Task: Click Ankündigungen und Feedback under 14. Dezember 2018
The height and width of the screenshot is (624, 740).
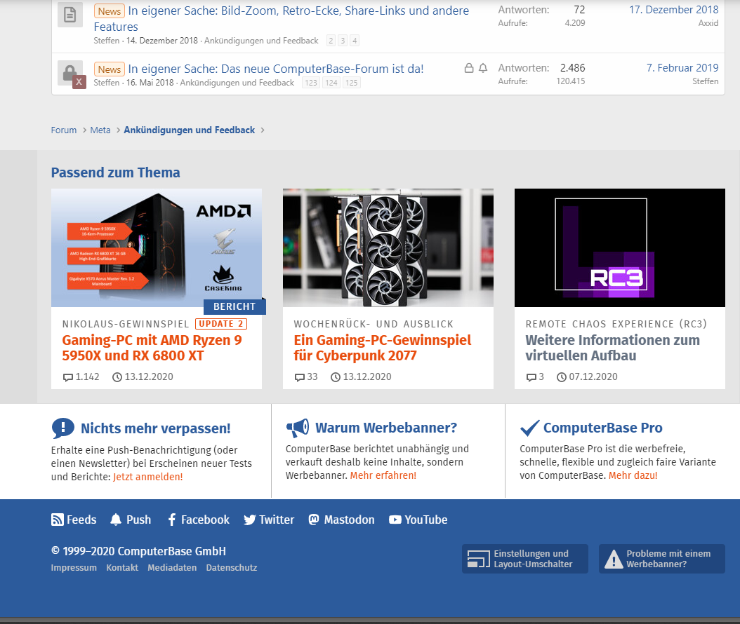Action: (x=261, y=41)
